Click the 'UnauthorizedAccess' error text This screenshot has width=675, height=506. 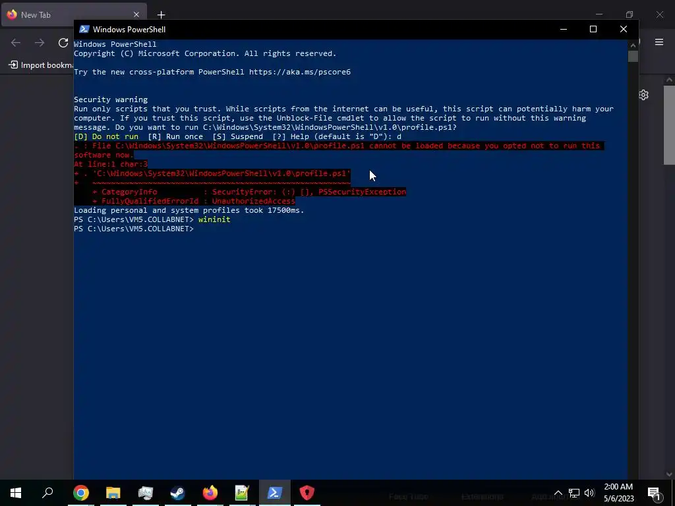click(254, 201)
